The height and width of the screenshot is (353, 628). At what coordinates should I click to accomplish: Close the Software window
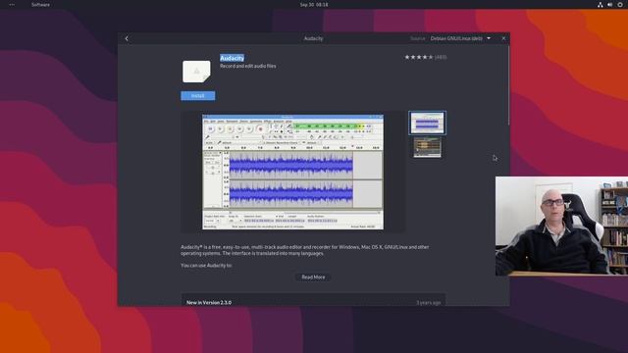[503, 38]
